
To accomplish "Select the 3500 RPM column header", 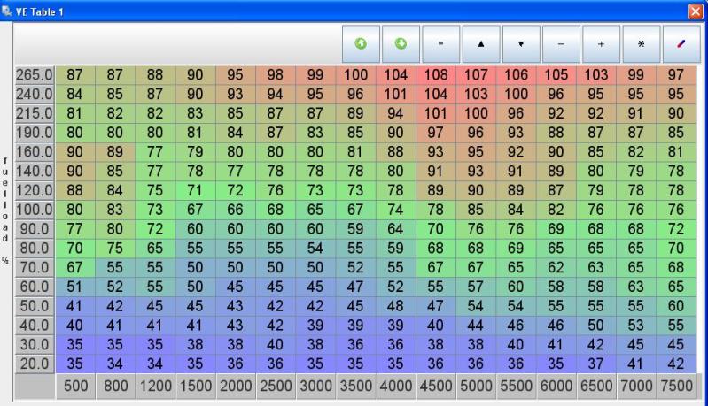I will tap(356, 387).
